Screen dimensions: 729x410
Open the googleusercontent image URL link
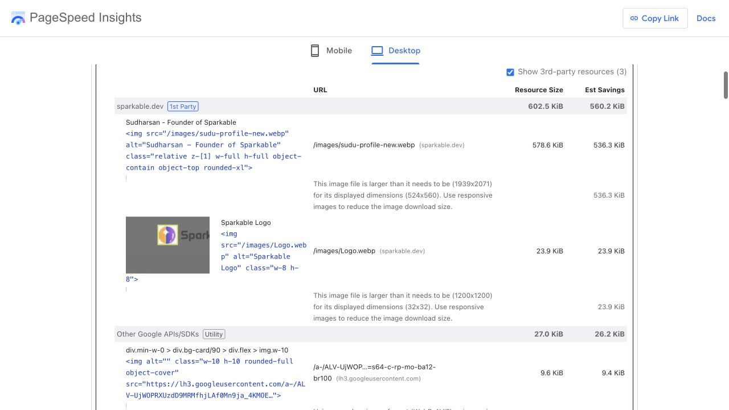tap(374, 372)
